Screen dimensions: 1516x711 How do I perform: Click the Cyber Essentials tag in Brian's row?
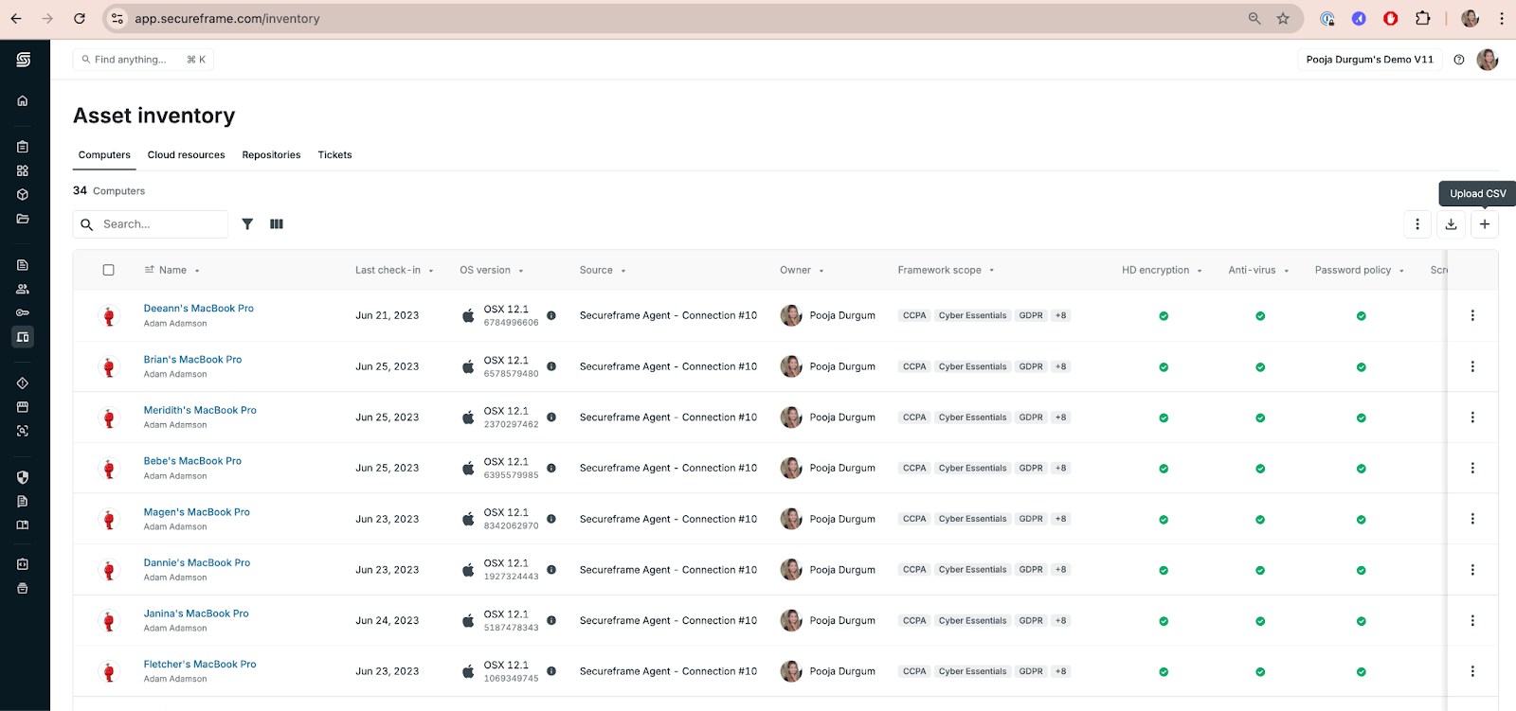click(x=972, y=366)
